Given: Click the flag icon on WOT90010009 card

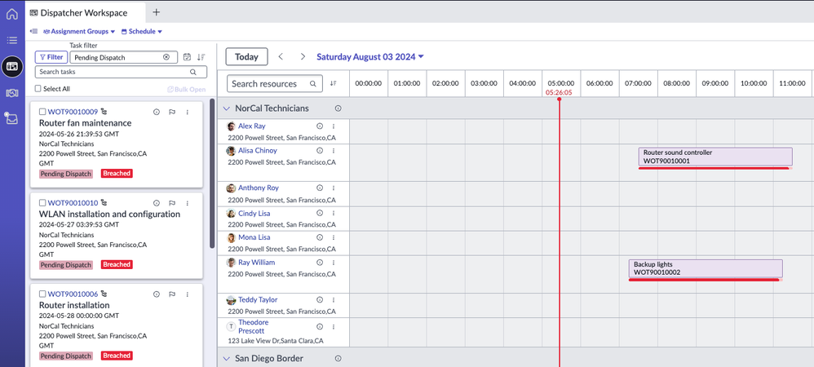Looking at the screenshot, I should pos(172,112).
